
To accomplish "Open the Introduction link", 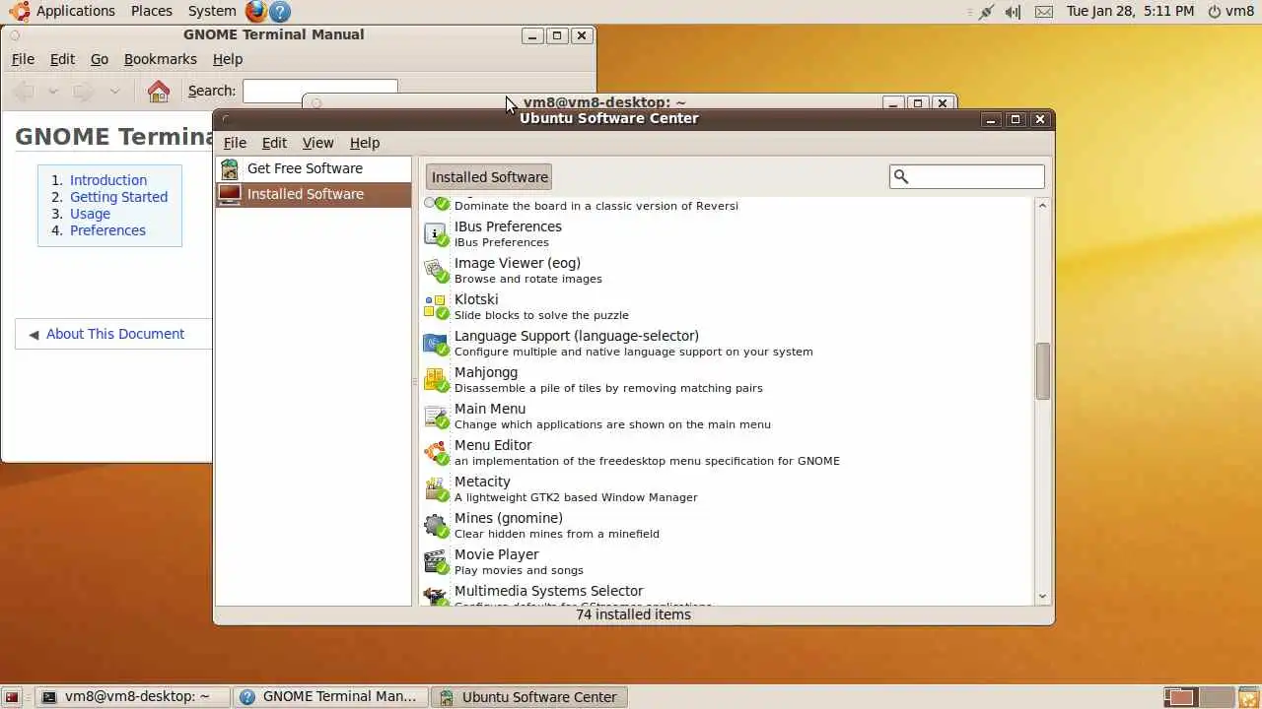I will pos(108,180).
